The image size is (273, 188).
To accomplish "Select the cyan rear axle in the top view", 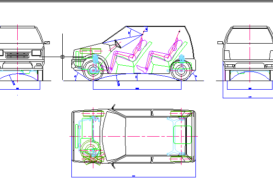I will 176,136.
